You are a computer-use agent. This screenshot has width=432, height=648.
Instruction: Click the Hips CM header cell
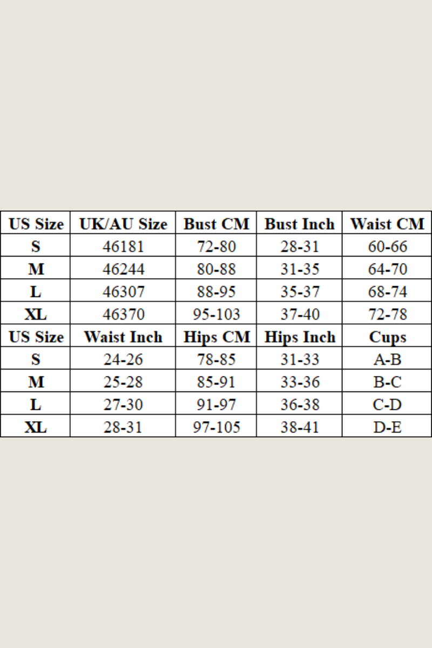pyautogui.click(x=216, y=337)
